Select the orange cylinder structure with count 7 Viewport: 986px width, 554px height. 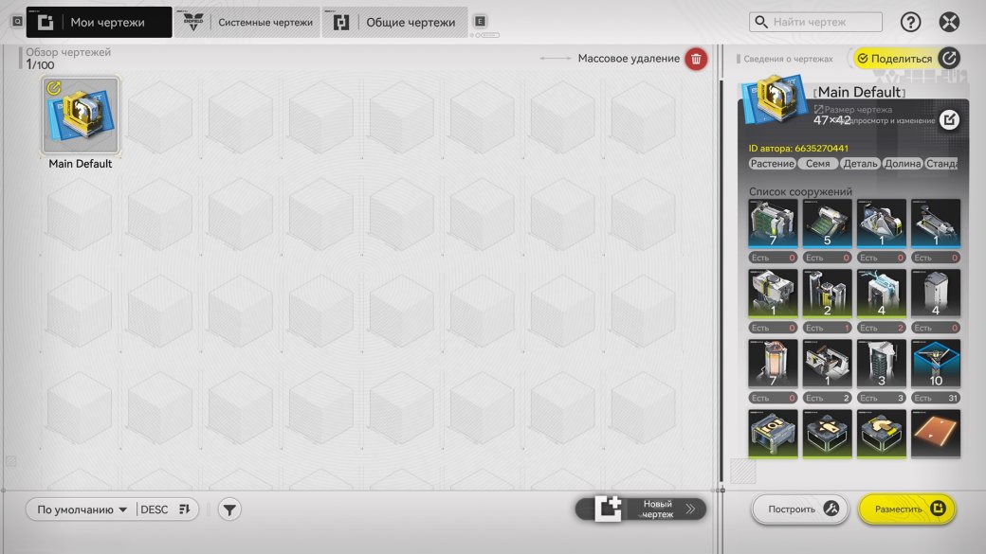[773, 364]
